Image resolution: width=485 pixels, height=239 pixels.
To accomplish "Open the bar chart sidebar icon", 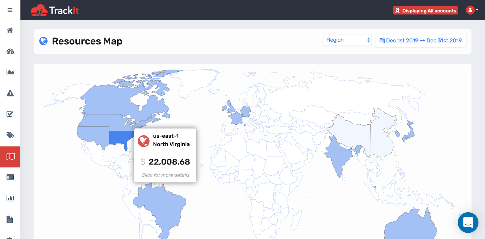I will [10, 198].
